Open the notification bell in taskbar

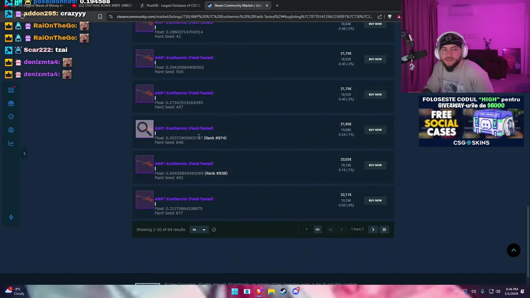[x=523, y=291]
